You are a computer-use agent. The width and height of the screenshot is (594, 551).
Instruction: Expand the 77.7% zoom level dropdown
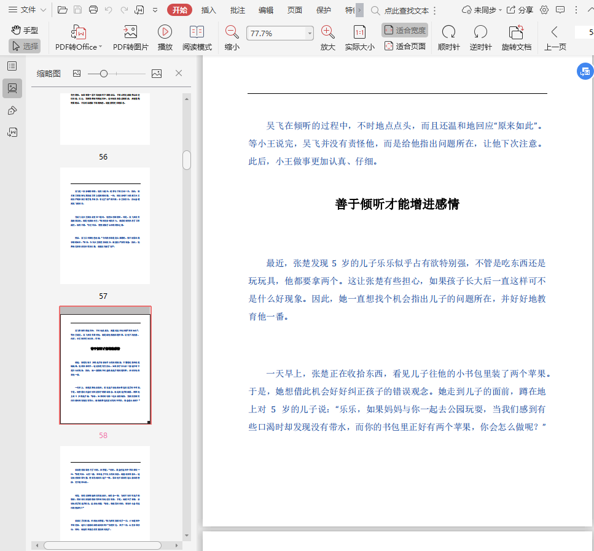(x=310, y=33)
